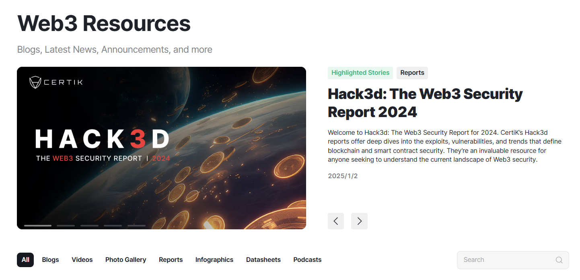The width and height of the screenshot is (580, 280).
Task: Click the Highlighted Stories tag
Action: tap(360, 73)
